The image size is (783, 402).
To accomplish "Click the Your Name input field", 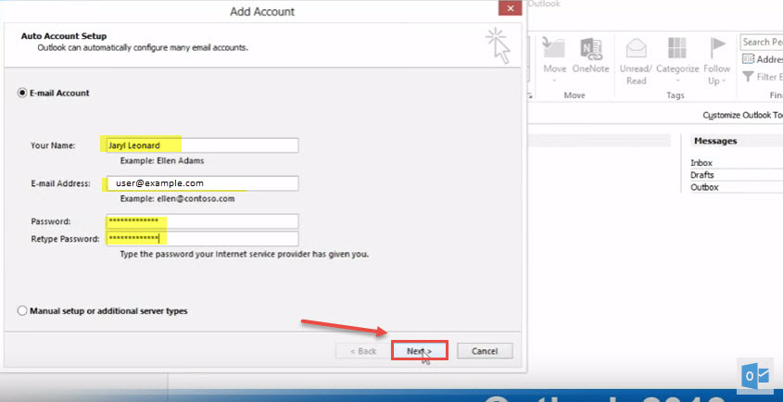I will (202, 145).
